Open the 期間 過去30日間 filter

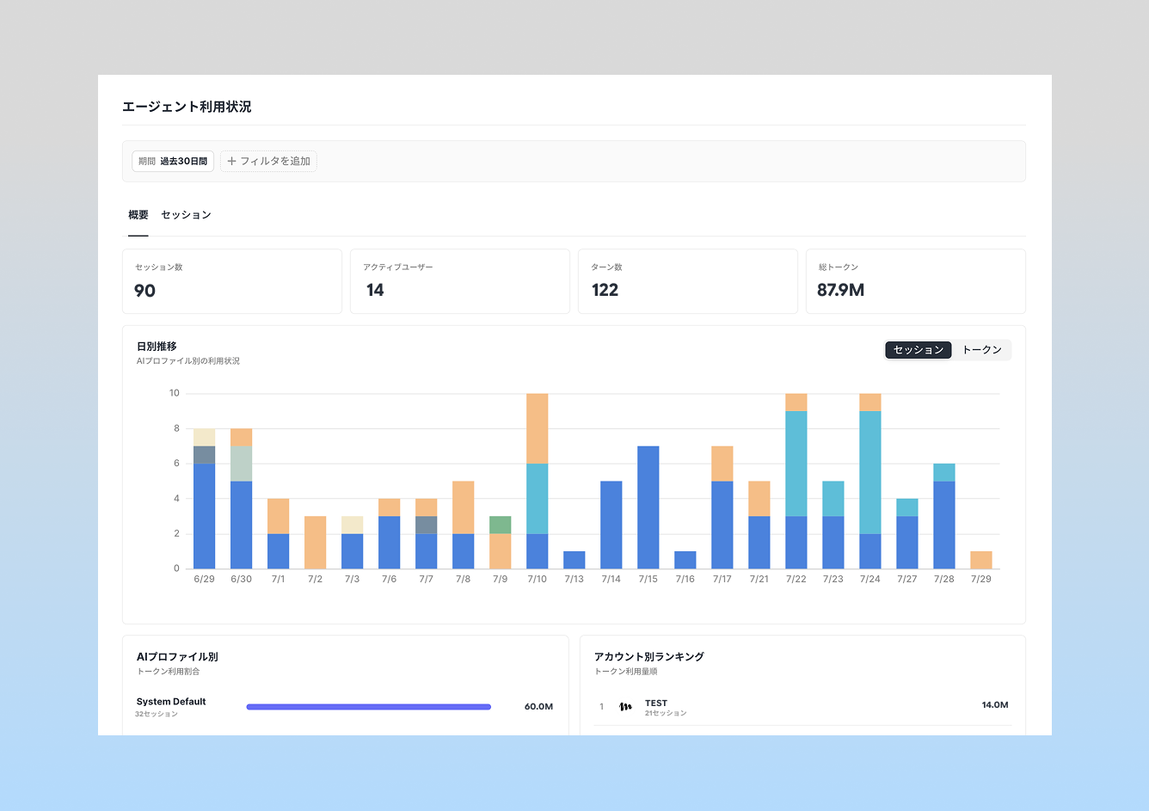click(x=173, y=162)
